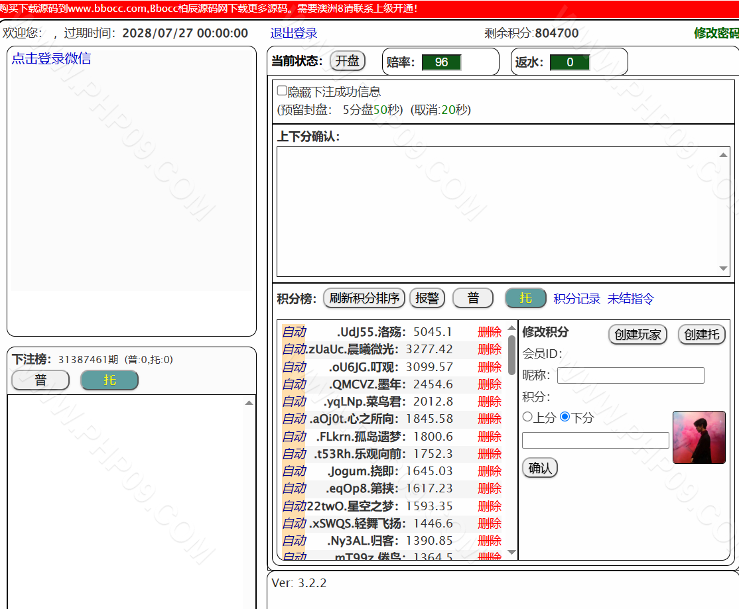Open the 积分记录 link

pos(576,299)
